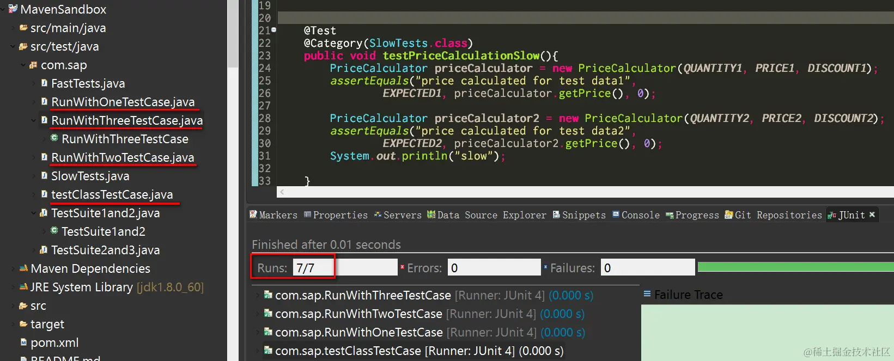Click the JUnit suite icon of com.sap.RunWithThreeTestCase
The image size is (894, 361).
(x=268, y=295)
